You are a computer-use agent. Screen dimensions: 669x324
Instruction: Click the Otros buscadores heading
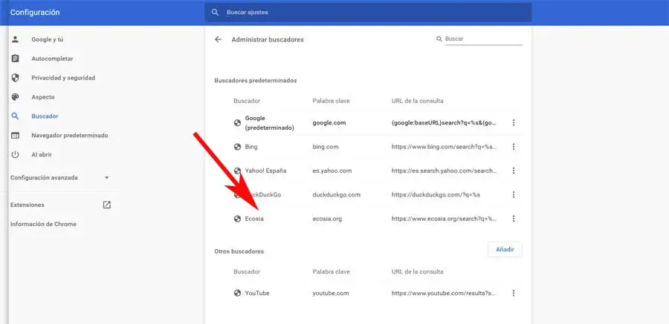(239, 251)
